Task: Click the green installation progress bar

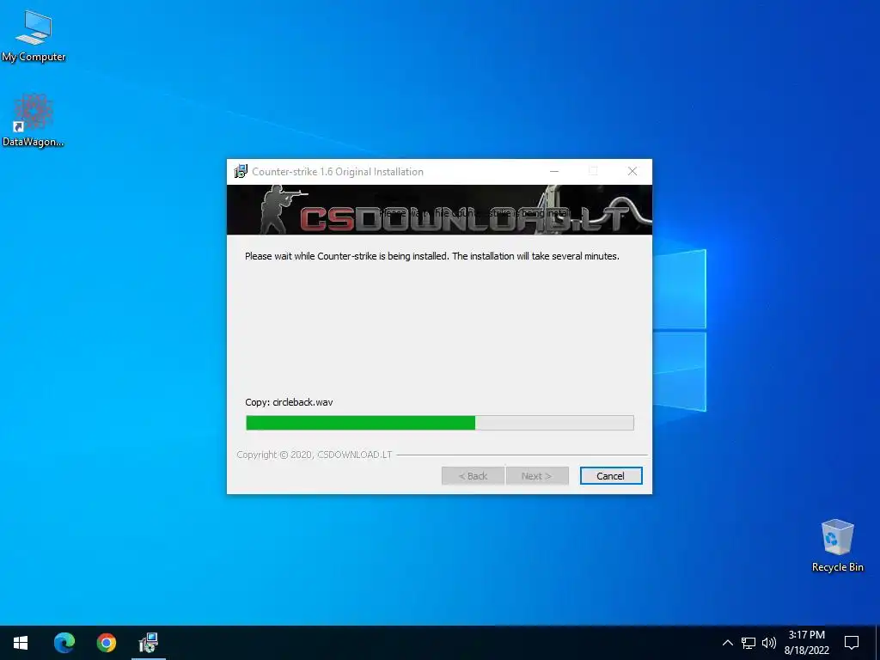Action: (440, 423)
